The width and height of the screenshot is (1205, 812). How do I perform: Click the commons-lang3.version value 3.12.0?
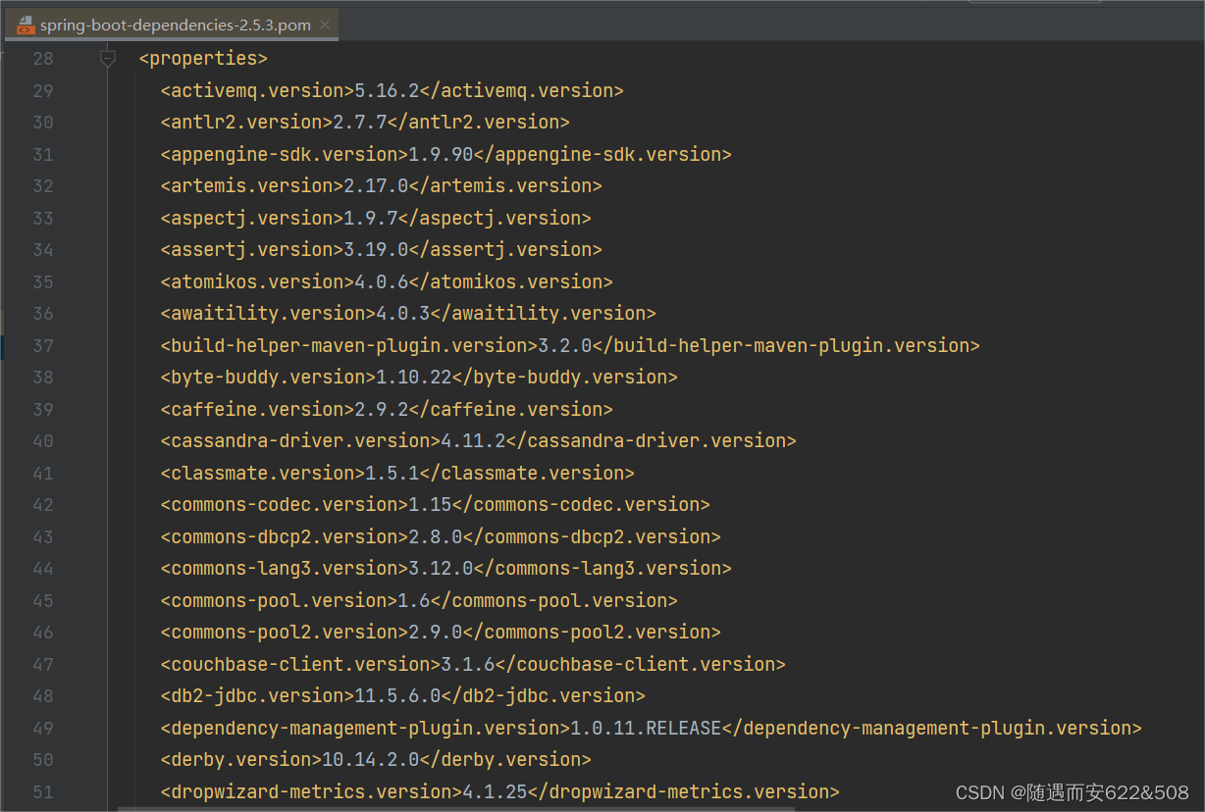point(441,569)
